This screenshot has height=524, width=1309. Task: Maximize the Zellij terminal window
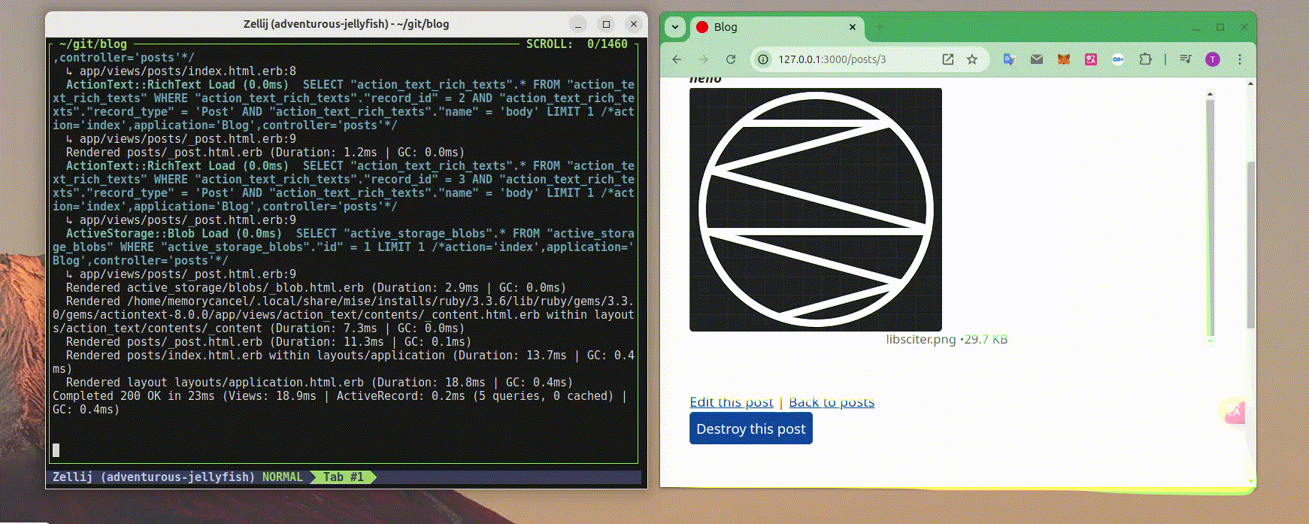click(x=606, y=24)
